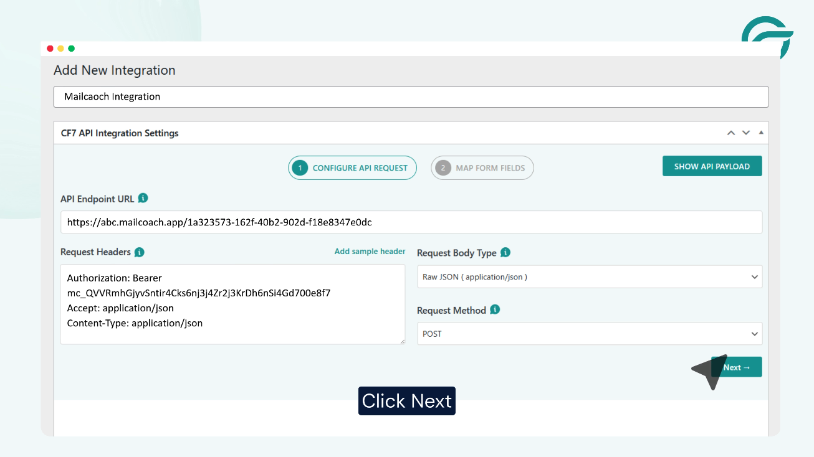Click the step 1 numbered circle icon
This screenshot has width=814, height=457.
click(299, 167)
